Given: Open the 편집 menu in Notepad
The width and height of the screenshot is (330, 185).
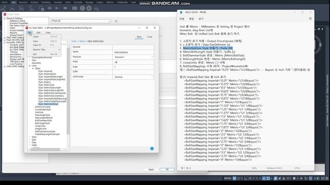Looking at the screenshot, I should (191, 19).
